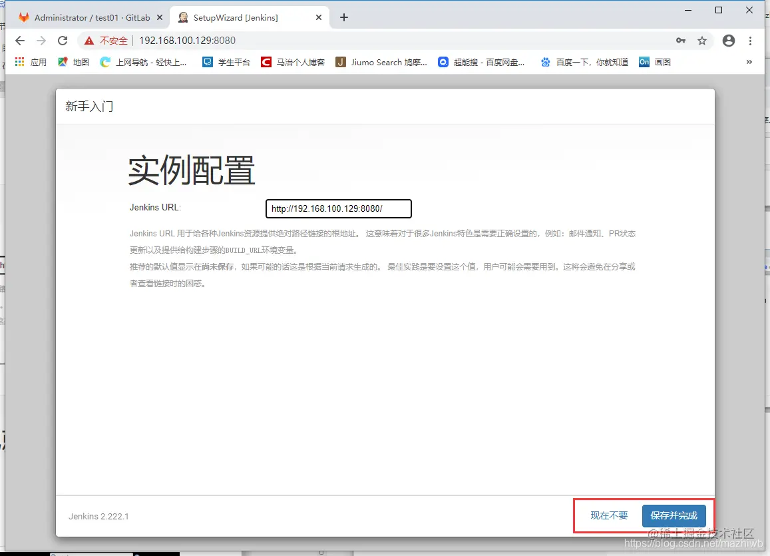Click the 上网导航 bookmark icon
Screen dimensions: 770x556
tap(104, 61)
